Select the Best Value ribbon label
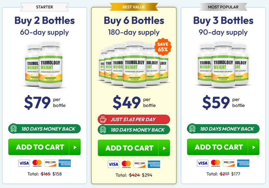 [x=134, y=7]
